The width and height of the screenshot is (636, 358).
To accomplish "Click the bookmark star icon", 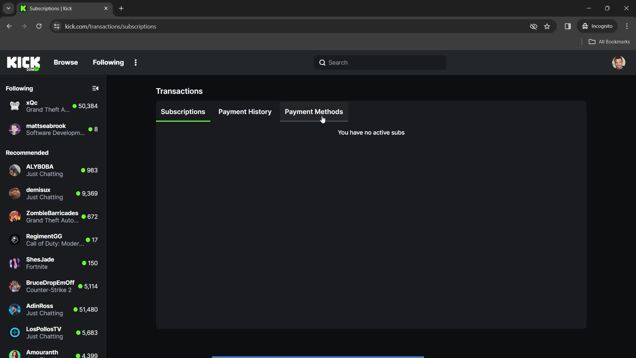I will click(x=547, y=26).
